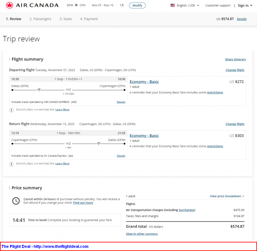Image resolution: width=257 pixels, height=251 pixels.
Task: Expand View price breakdown
Action: click(227, 196)
